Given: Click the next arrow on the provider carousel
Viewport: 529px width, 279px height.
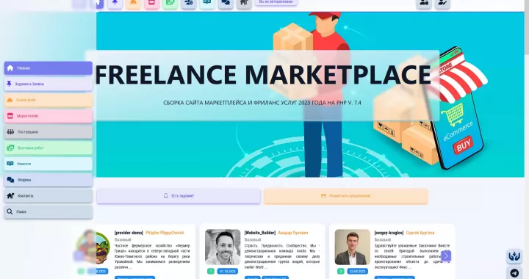Looking at the screenshot, I should click(446, 256).
